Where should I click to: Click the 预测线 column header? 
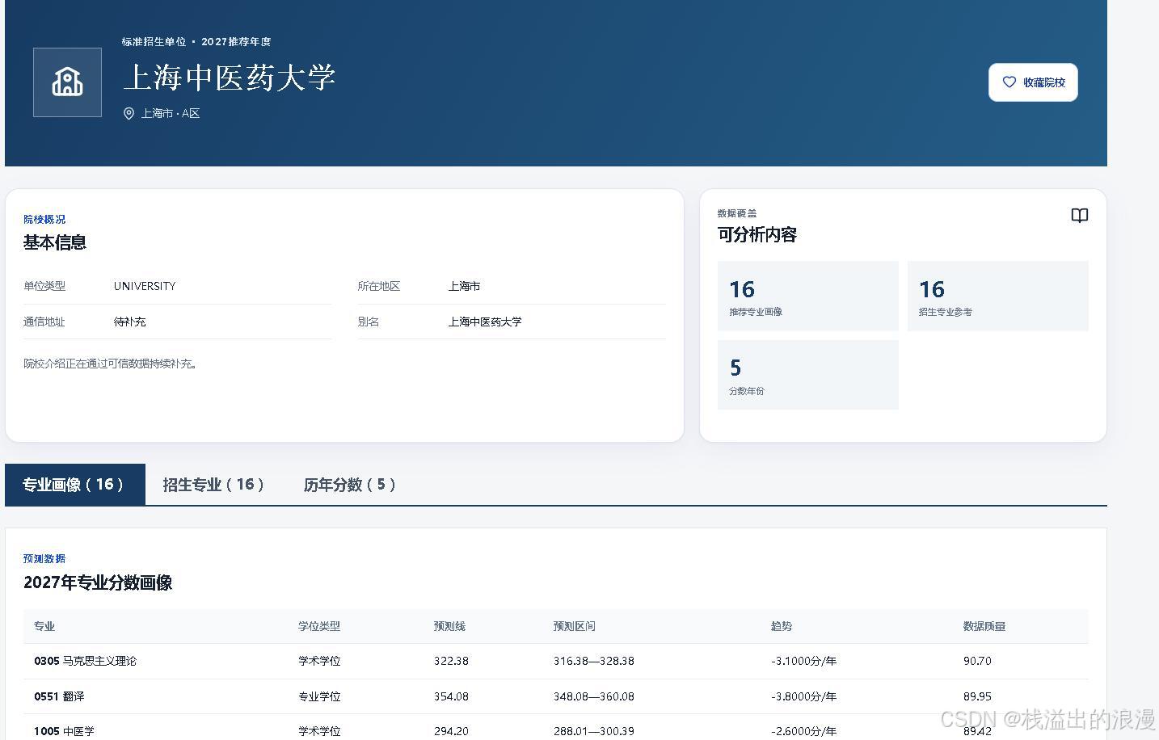coord(449,626)
